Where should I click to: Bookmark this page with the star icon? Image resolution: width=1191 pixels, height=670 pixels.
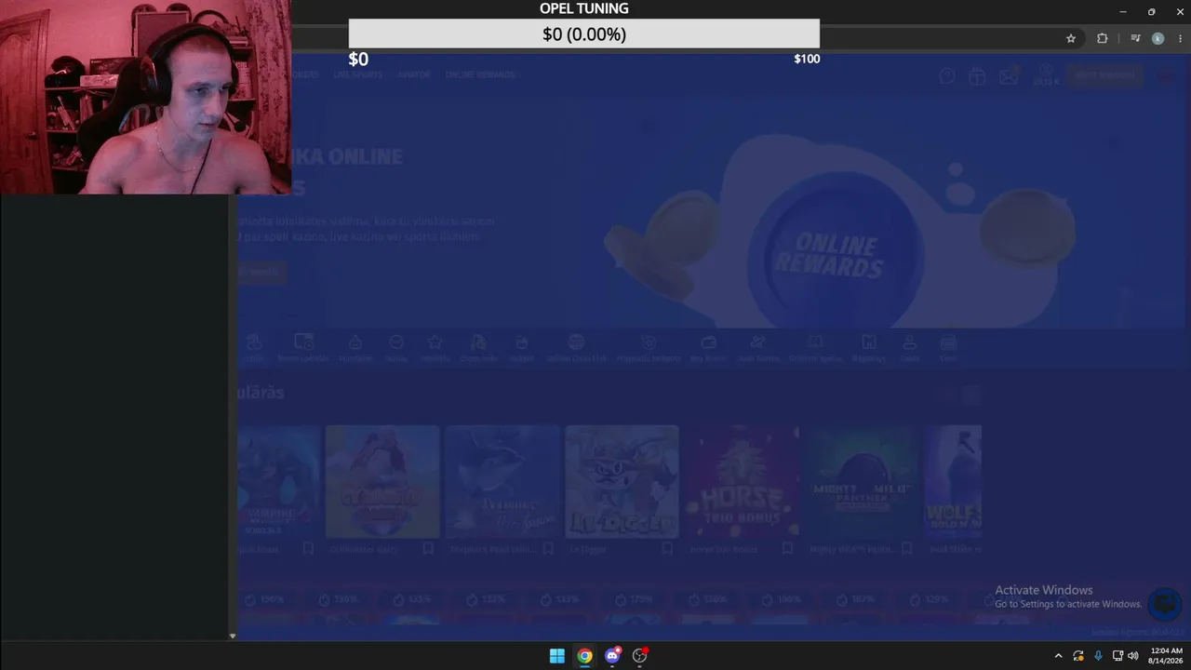(1071, 38)
